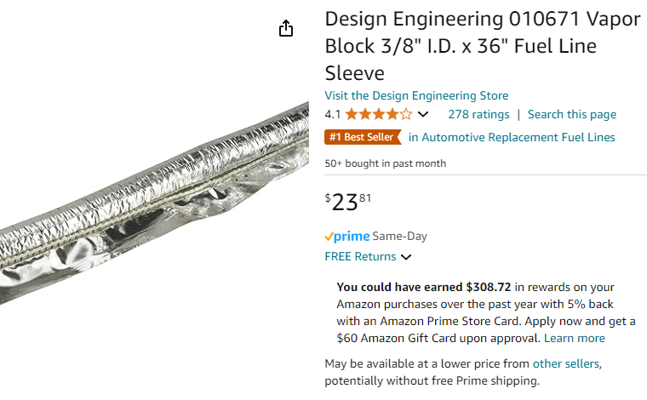Click the #1 Best Seller badge

pos(363,137)
